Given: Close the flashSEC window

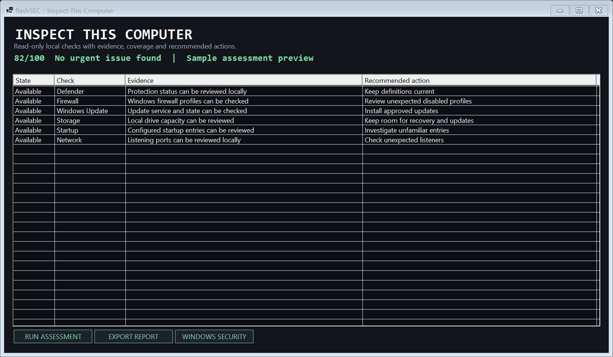Looking at the screenshot, I should [598, 10].
